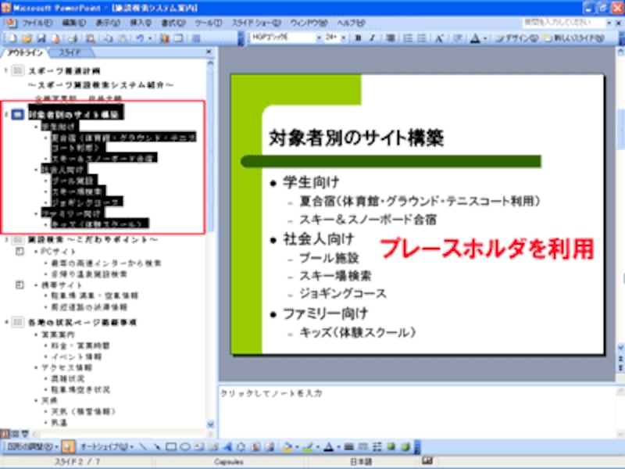The height and width of the screenshot is (469, 625).
Task: Select slide 1 icon スポーツ推進計画
Action: click(x=17, y=71)
